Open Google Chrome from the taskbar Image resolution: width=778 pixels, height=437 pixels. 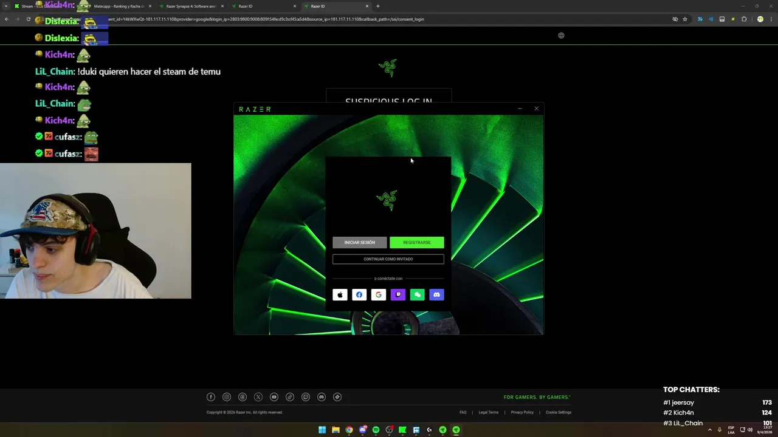click(349, 430)
